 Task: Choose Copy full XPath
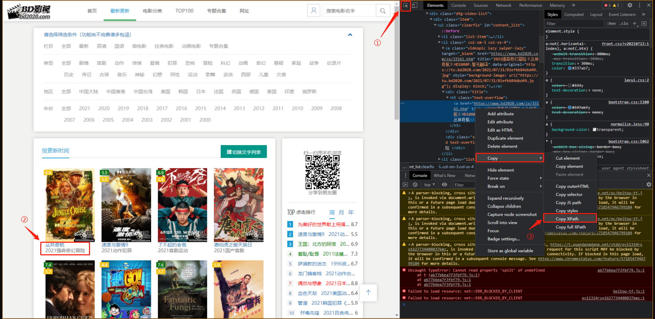(x=570, y=227)
